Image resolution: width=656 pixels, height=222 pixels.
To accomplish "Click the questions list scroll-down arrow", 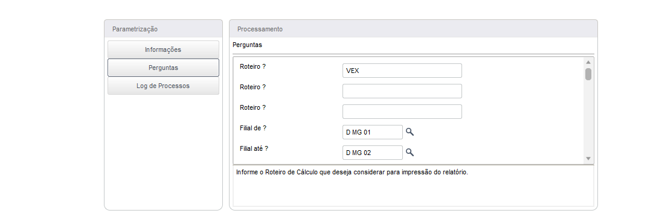I will 588,159.
